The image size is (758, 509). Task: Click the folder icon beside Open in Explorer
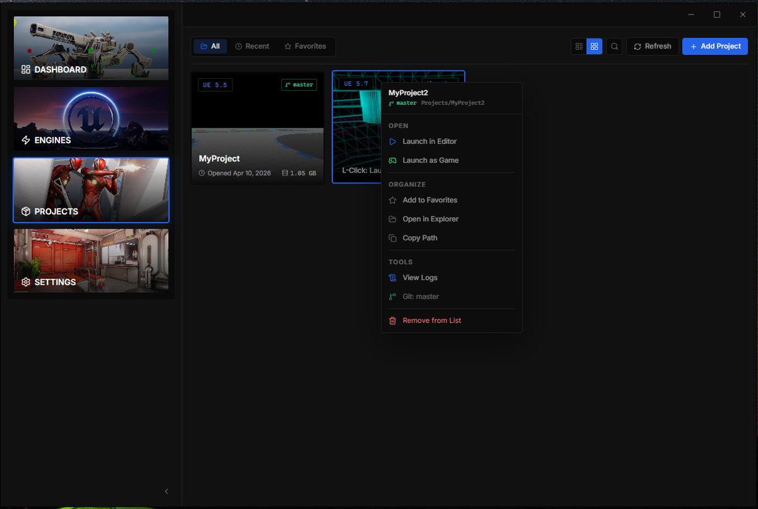(x=392, y=219)
